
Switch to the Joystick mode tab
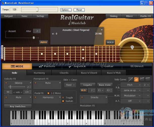[x=77, y=66]
